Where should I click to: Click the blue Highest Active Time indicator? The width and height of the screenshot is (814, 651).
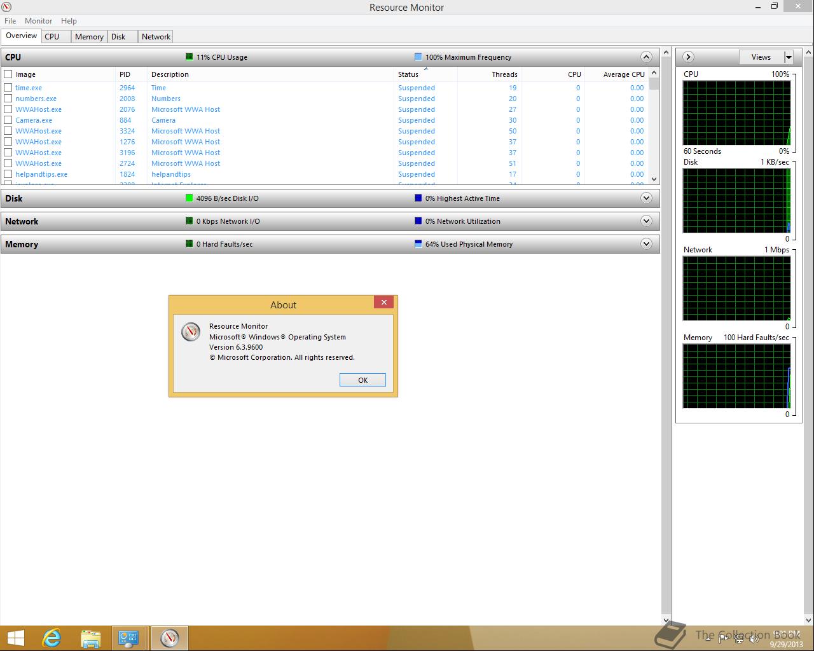(418, 198)
